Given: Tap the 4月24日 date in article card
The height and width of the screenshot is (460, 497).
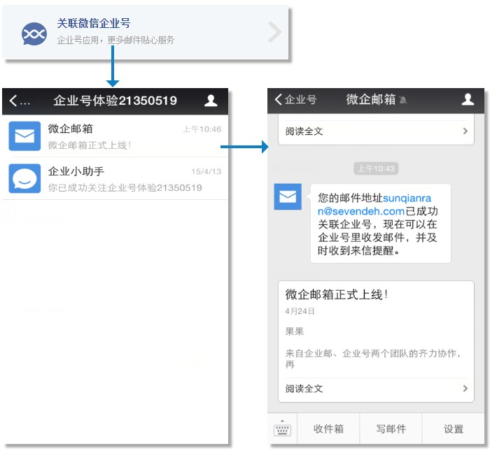Looking at the screenshot, I should coord(300,311).
